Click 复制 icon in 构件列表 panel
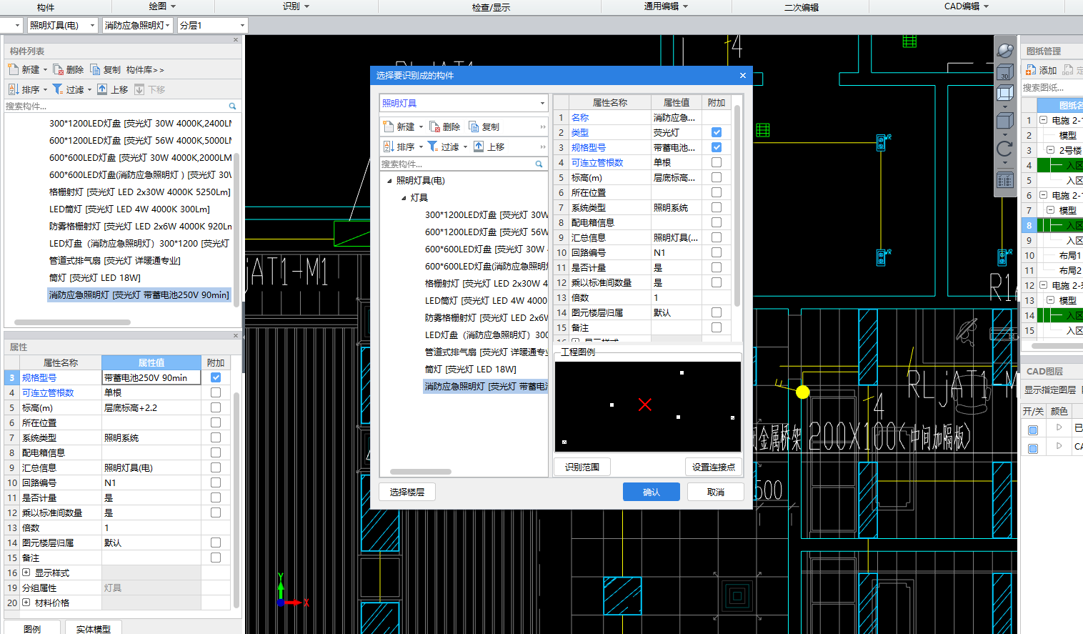 96,69
